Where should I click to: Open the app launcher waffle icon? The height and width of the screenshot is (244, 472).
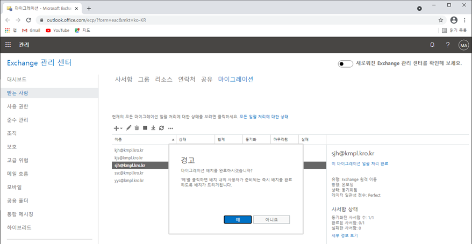(x=8, y=45)
